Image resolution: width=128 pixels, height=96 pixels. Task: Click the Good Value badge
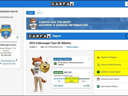click(58, 72)
